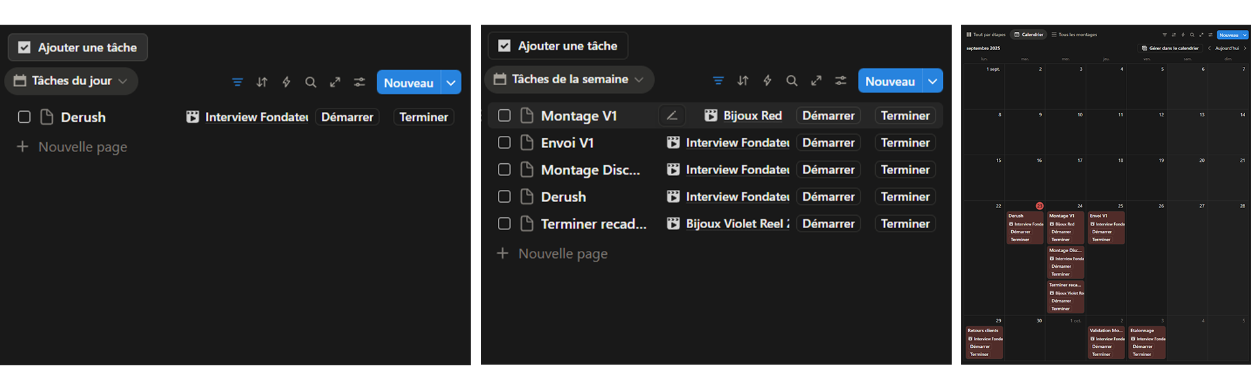1251x390 pixels.
Task: Click sort icon in Tâches de la semaine toolbar
Action: click(x=743, y=81)
